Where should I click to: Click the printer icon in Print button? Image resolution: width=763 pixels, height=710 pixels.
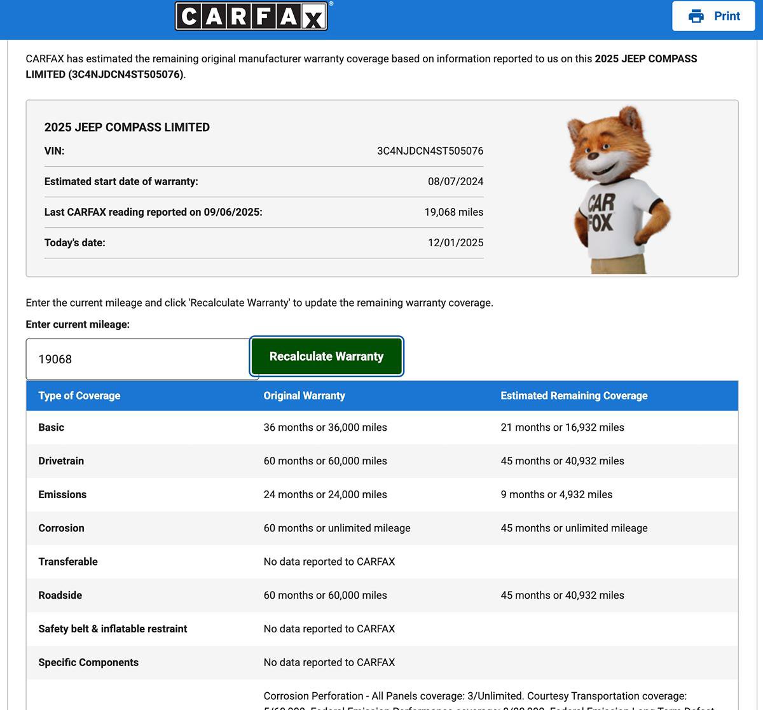[x=696, y=16]
